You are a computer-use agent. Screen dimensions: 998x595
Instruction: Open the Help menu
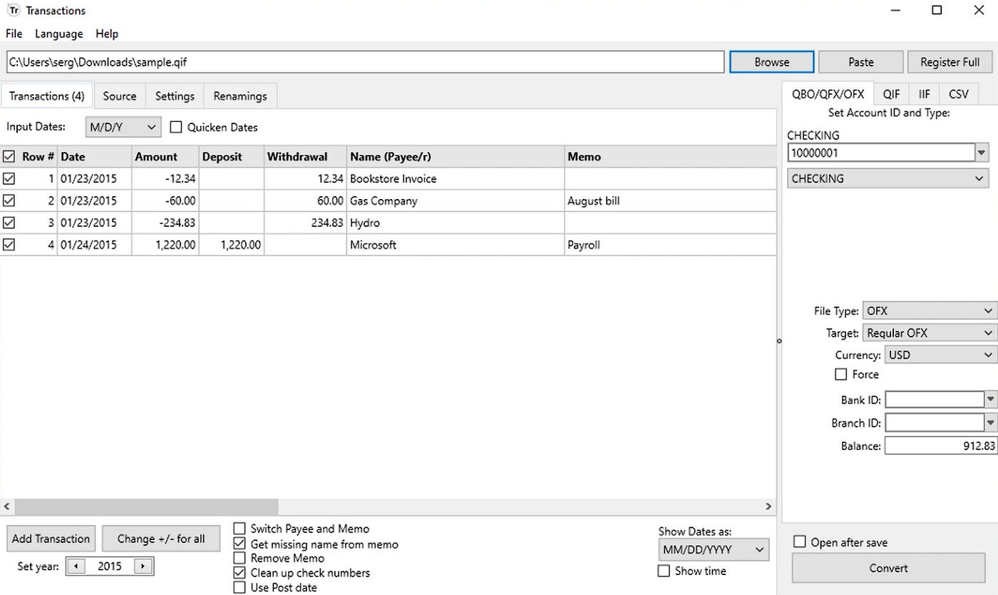pos(107,34)
